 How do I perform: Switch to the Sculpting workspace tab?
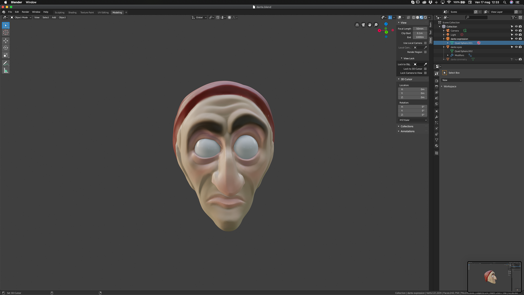[x=59, y=13]
